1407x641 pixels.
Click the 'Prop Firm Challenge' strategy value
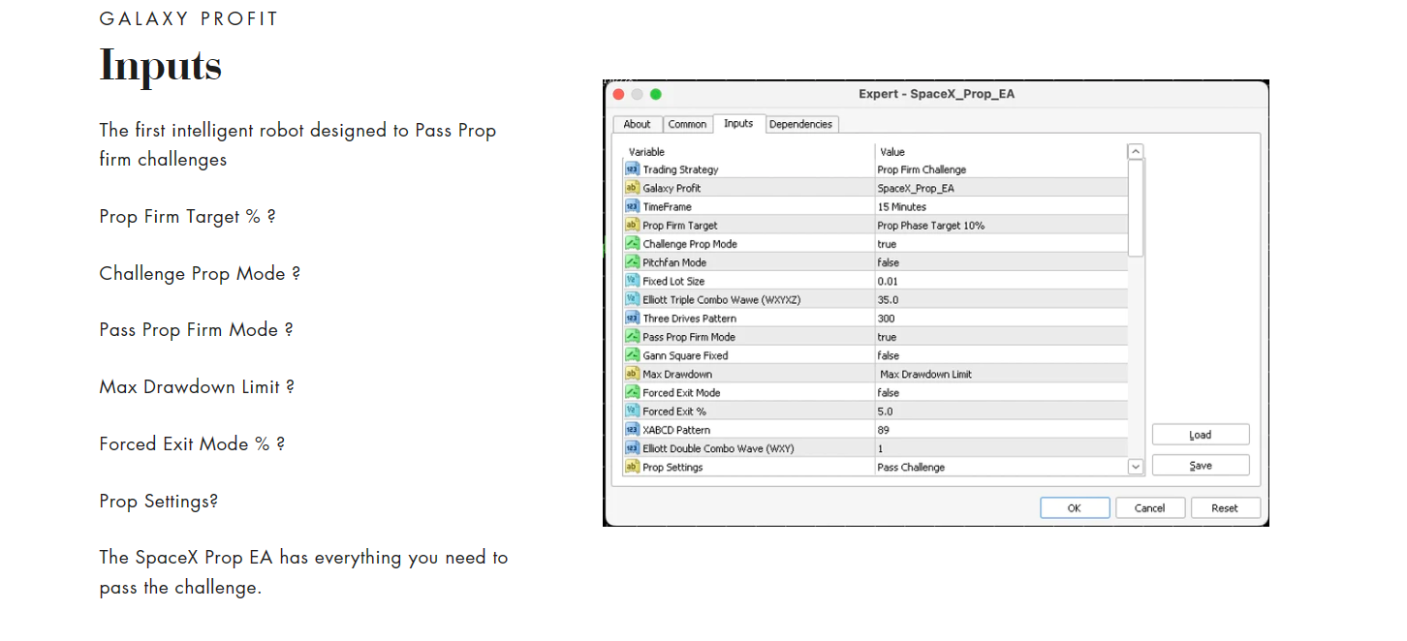click(x=922, y=169)
